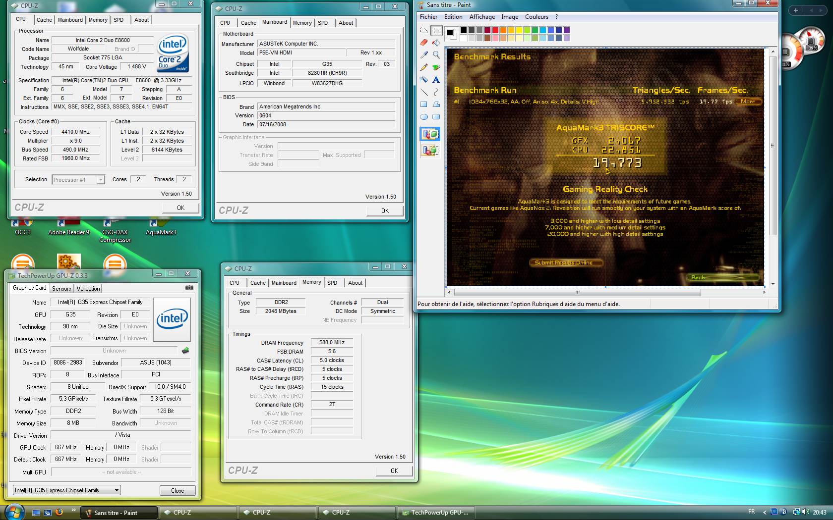
Task: Open the Fichier menu in Paint
Action: point(428,16)
